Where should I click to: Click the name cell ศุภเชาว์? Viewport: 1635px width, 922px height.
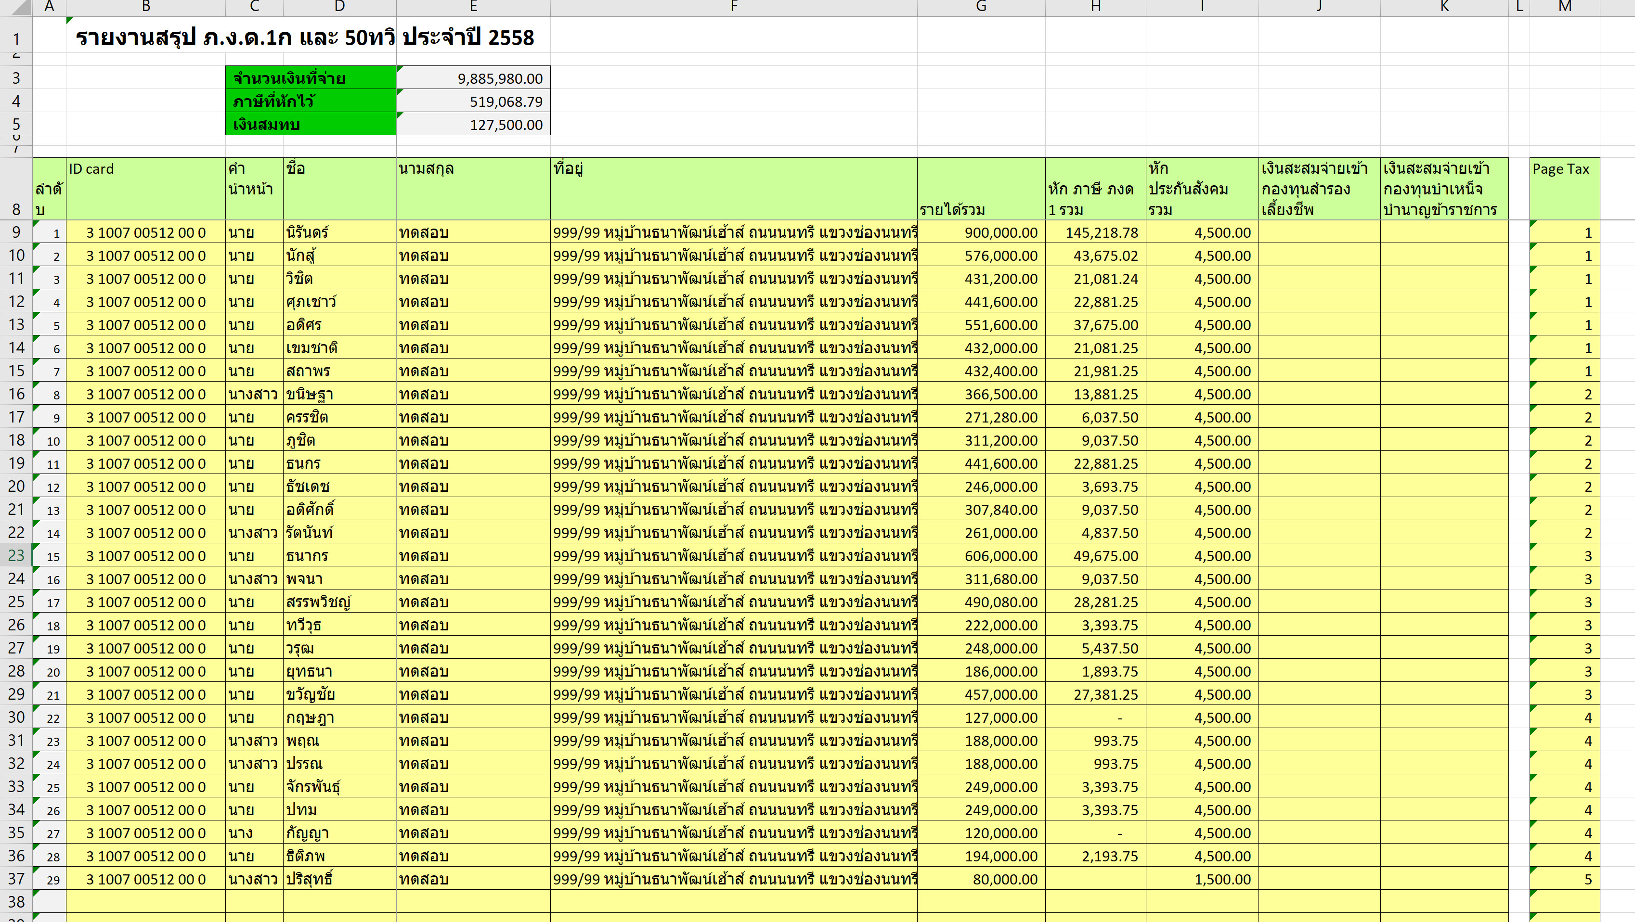339,301
